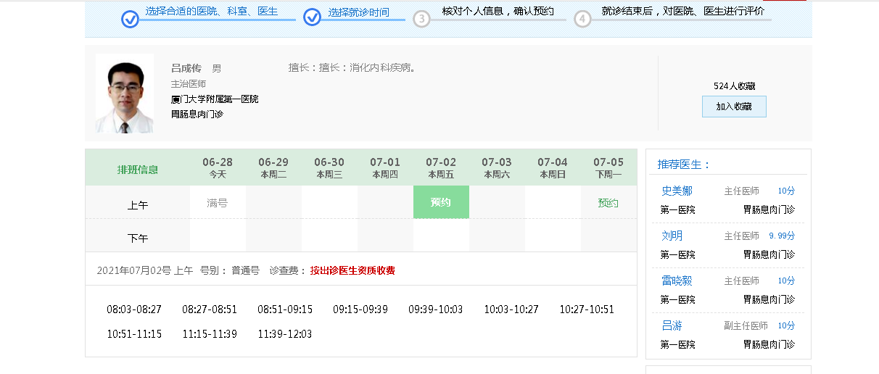Screen dimensions: 879x374
Task: Select the 07-02 morning 预约 slot
Action: pos(441,202)
